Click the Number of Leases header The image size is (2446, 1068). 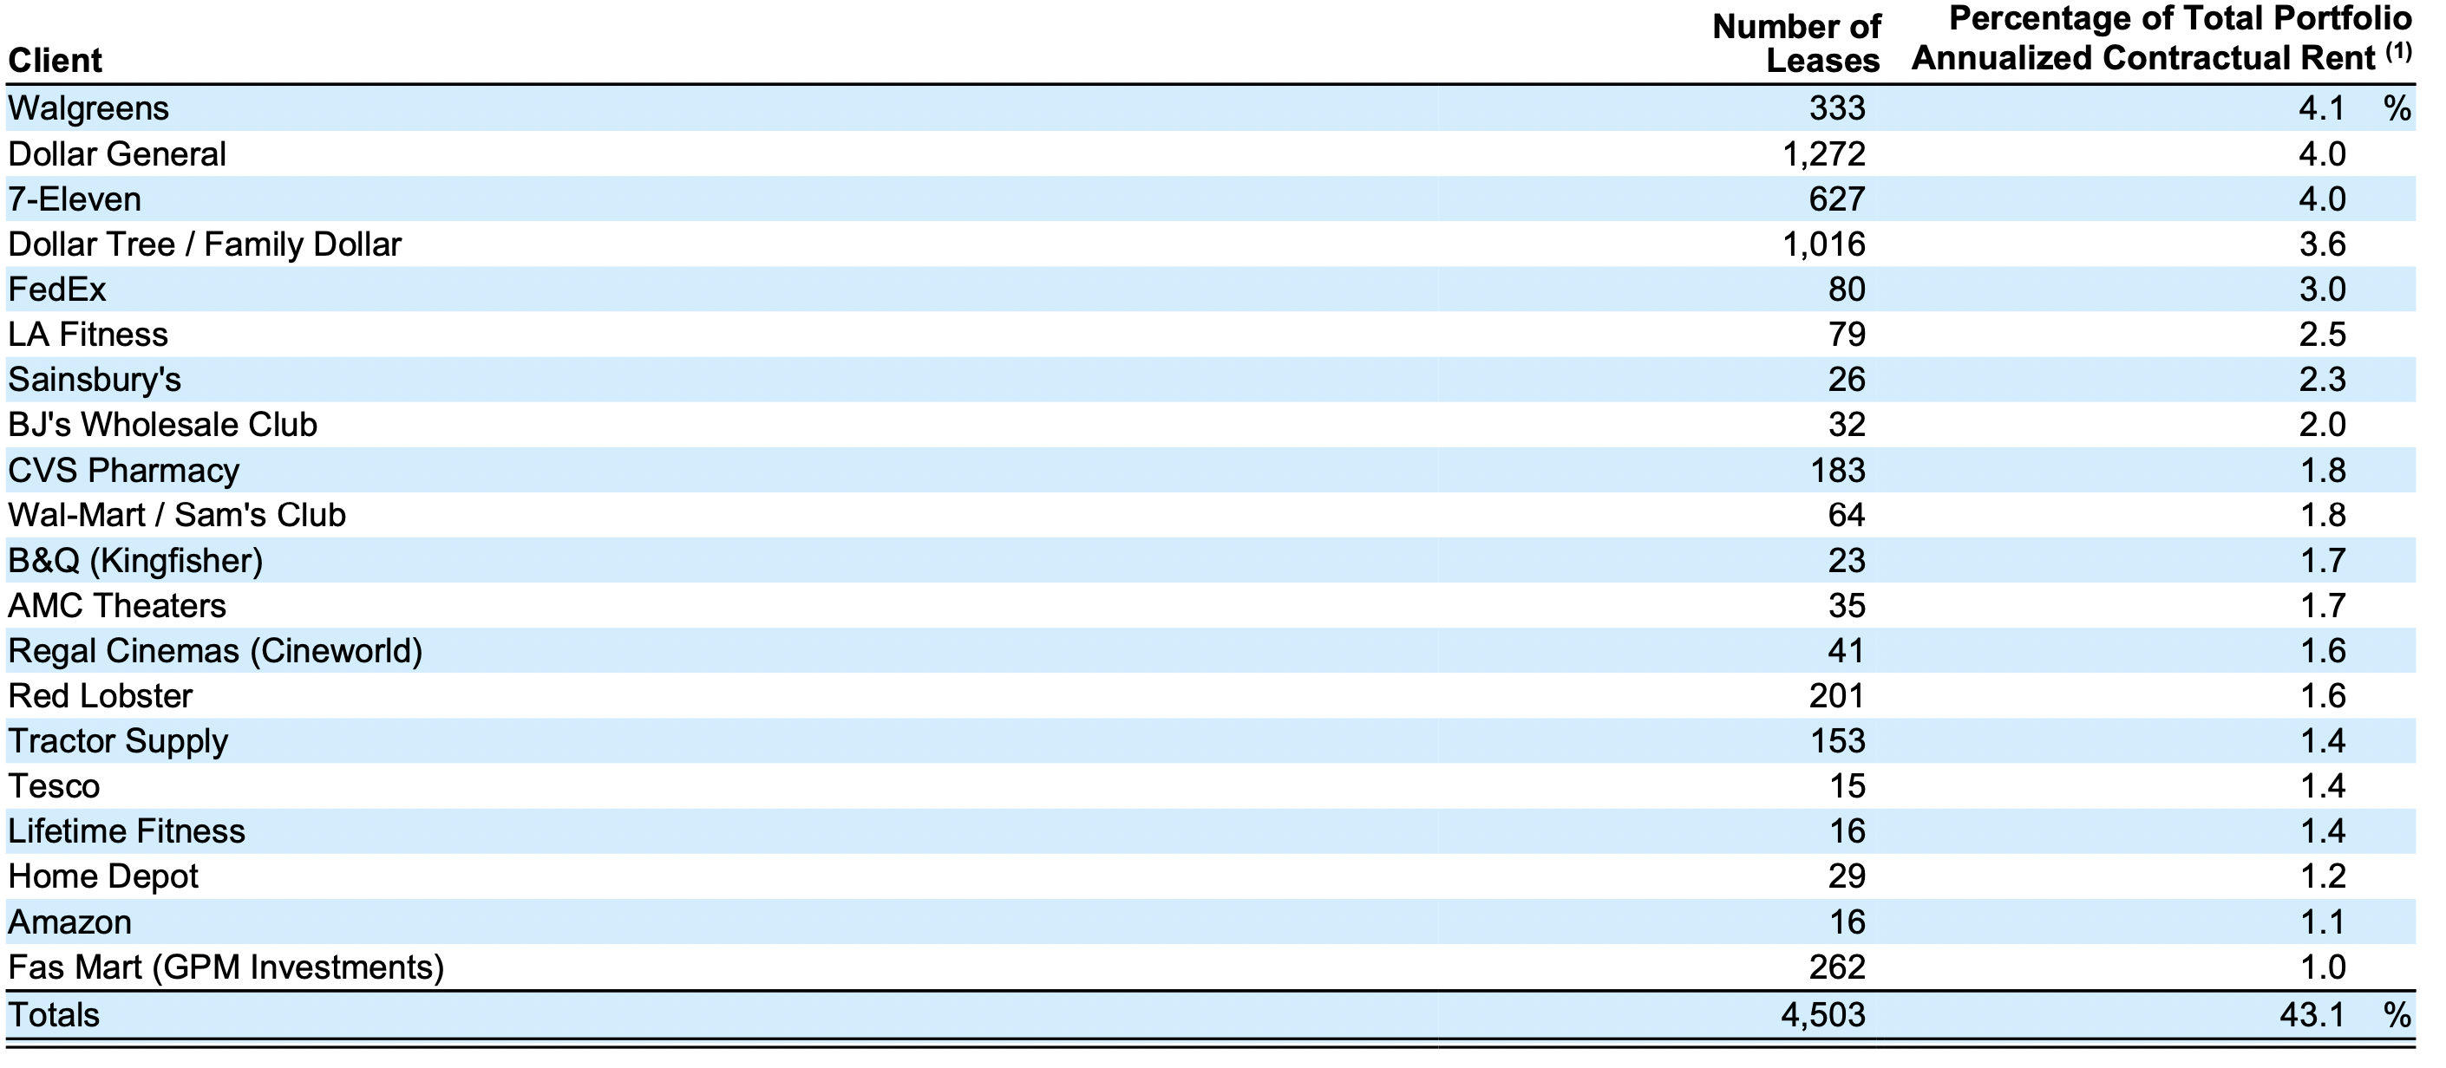point(1795,43)
